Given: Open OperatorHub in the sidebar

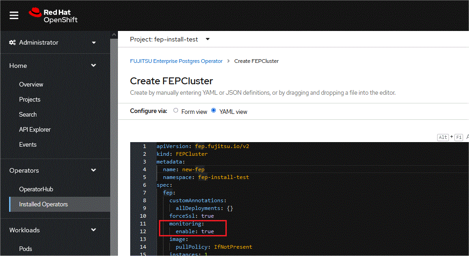Looking at the screenshot, I should coord(36,189).
